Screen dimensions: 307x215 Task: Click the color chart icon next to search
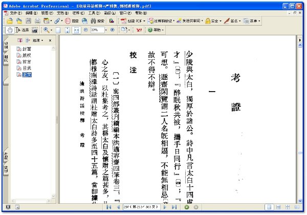(112, 21)
